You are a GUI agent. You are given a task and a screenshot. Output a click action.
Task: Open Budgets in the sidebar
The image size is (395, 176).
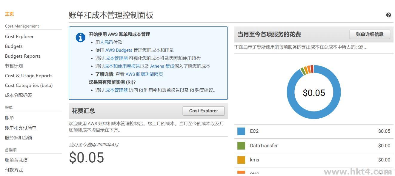14,46
